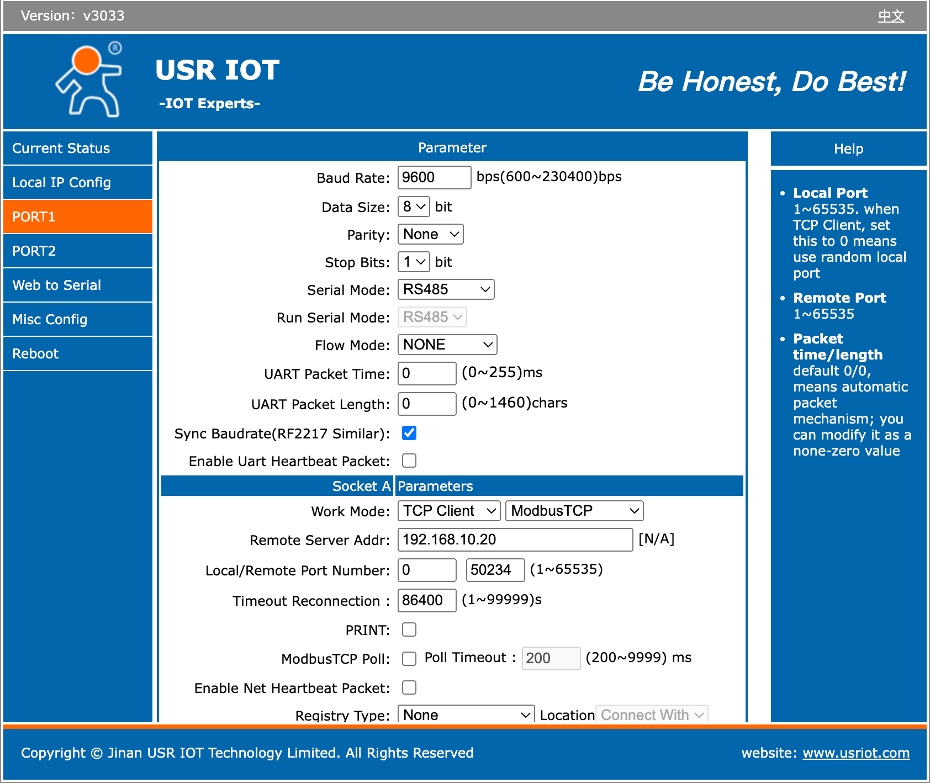Visit the www.usriot.com website link
Image resolution: width=930 pixels, height=783 pixels.
coord(855,753)
